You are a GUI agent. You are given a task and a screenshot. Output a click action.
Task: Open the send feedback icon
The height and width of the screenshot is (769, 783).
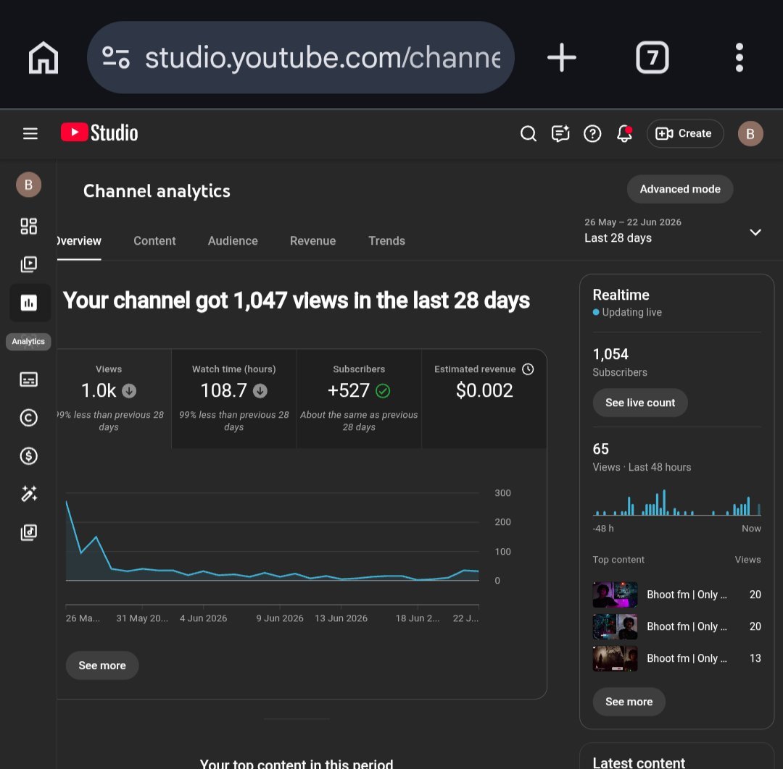click(560, 134)
